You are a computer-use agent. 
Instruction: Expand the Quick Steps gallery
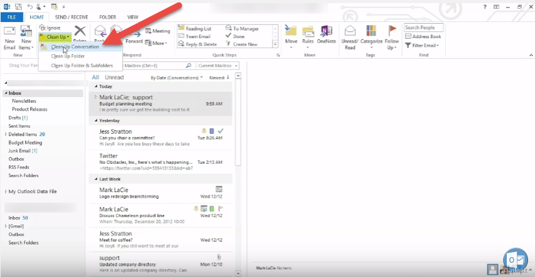275,44
